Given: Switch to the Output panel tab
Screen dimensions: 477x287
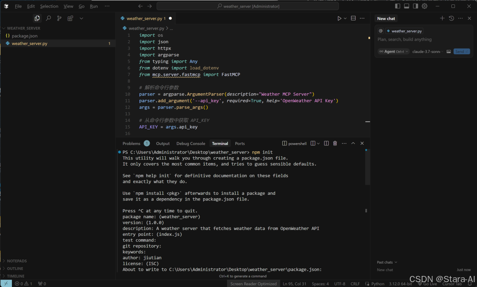Looking at the screenshot, I should click(x=163, y=143).
